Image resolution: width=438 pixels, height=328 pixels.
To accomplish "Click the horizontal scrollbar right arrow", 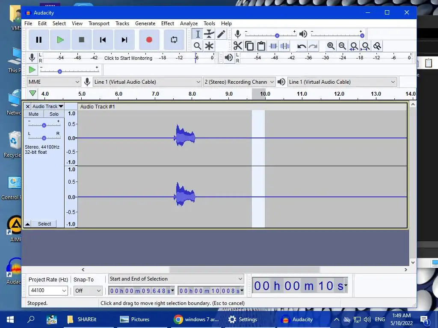I will (x=405, y=270).
